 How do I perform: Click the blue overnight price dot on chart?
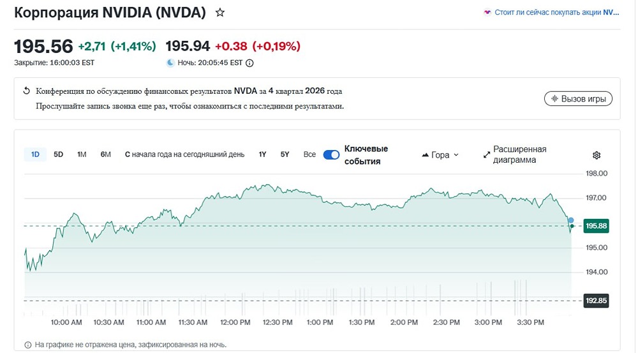[571, 220]
